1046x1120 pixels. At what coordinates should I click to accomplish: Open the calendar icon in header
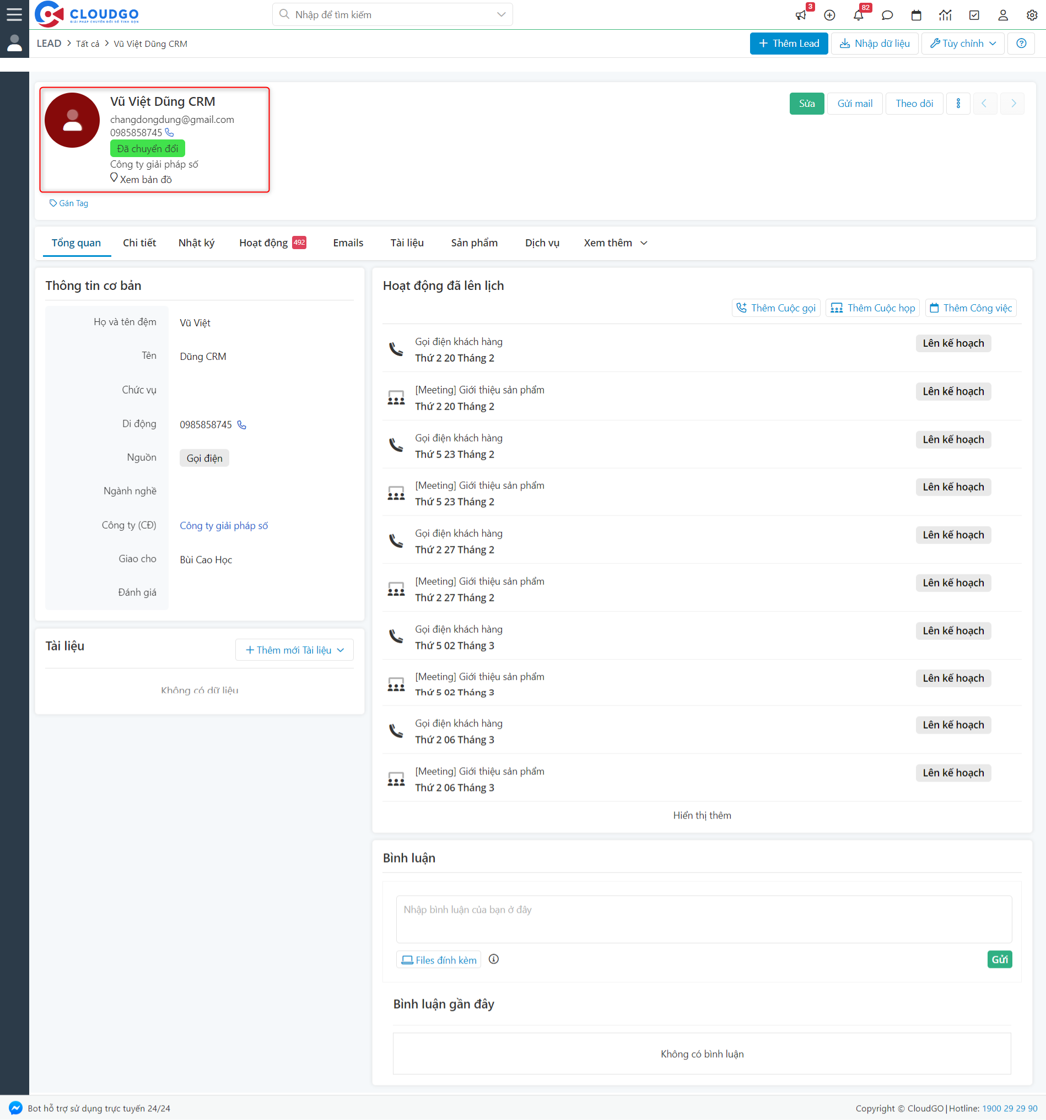[x=916, y=15]
